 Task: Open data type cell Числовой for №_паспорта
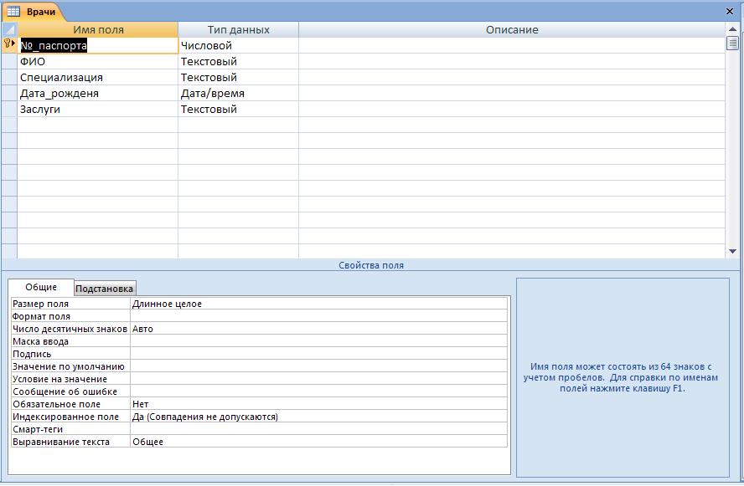pos(238,45)
